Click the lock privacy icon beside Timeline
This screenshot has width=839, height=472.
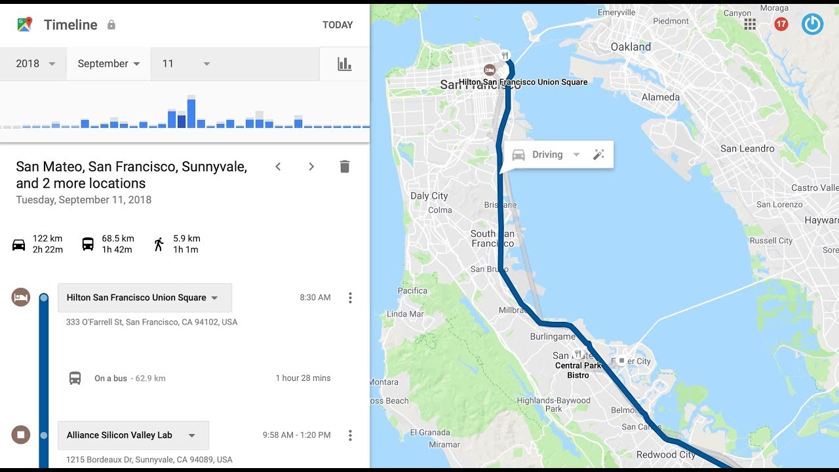[x=111, y=25]
